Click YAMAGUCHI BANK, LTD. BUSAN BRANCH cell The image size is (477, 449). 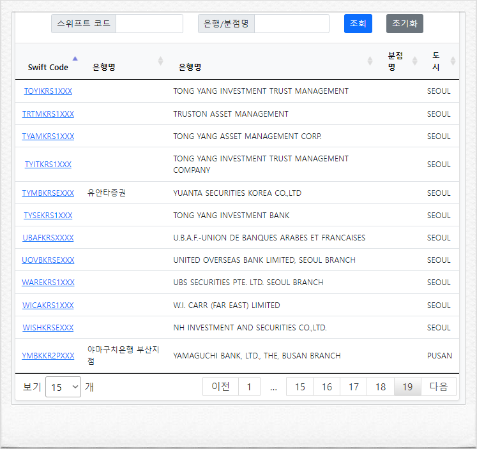(x=257, y=356)
